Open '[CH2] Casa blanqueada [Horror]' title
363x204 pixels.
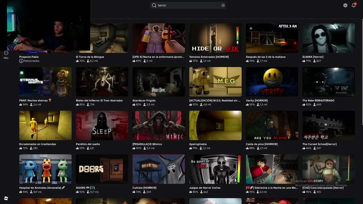pyautogui.click(x=323, y=188)
